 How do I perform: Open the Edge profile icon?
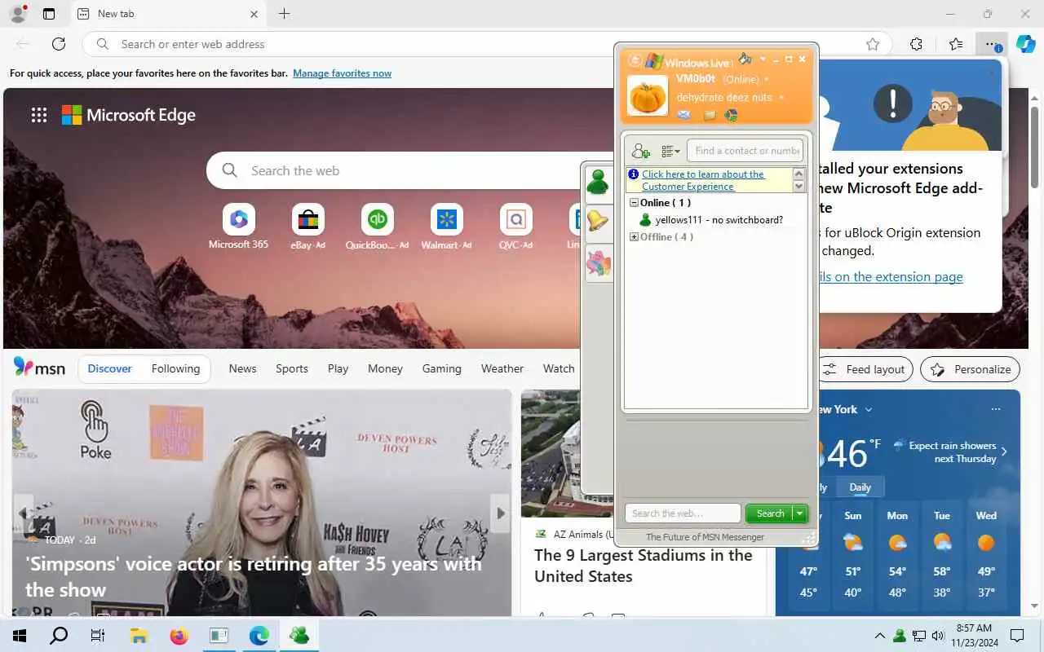click(17, 14)
